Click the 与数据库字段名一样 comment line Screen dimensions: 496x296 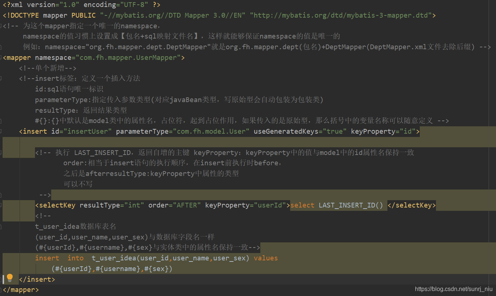[125, 237]
